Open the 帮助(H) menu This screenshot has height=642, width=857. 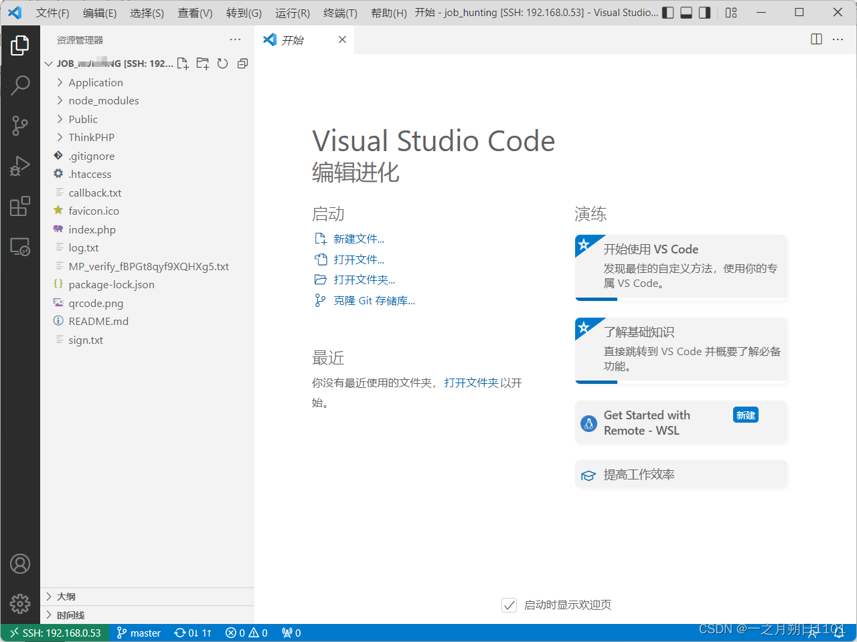[388, 13]
